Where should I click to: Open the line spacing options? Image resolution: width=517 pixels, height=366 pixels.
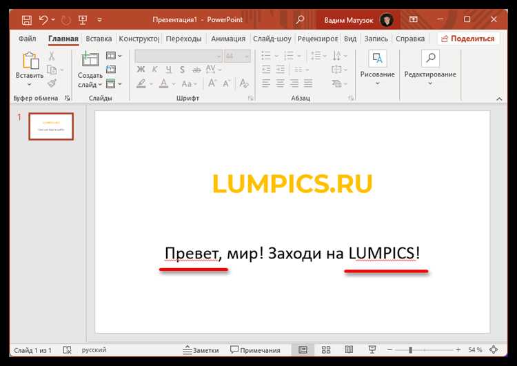(x=318, y=56)
